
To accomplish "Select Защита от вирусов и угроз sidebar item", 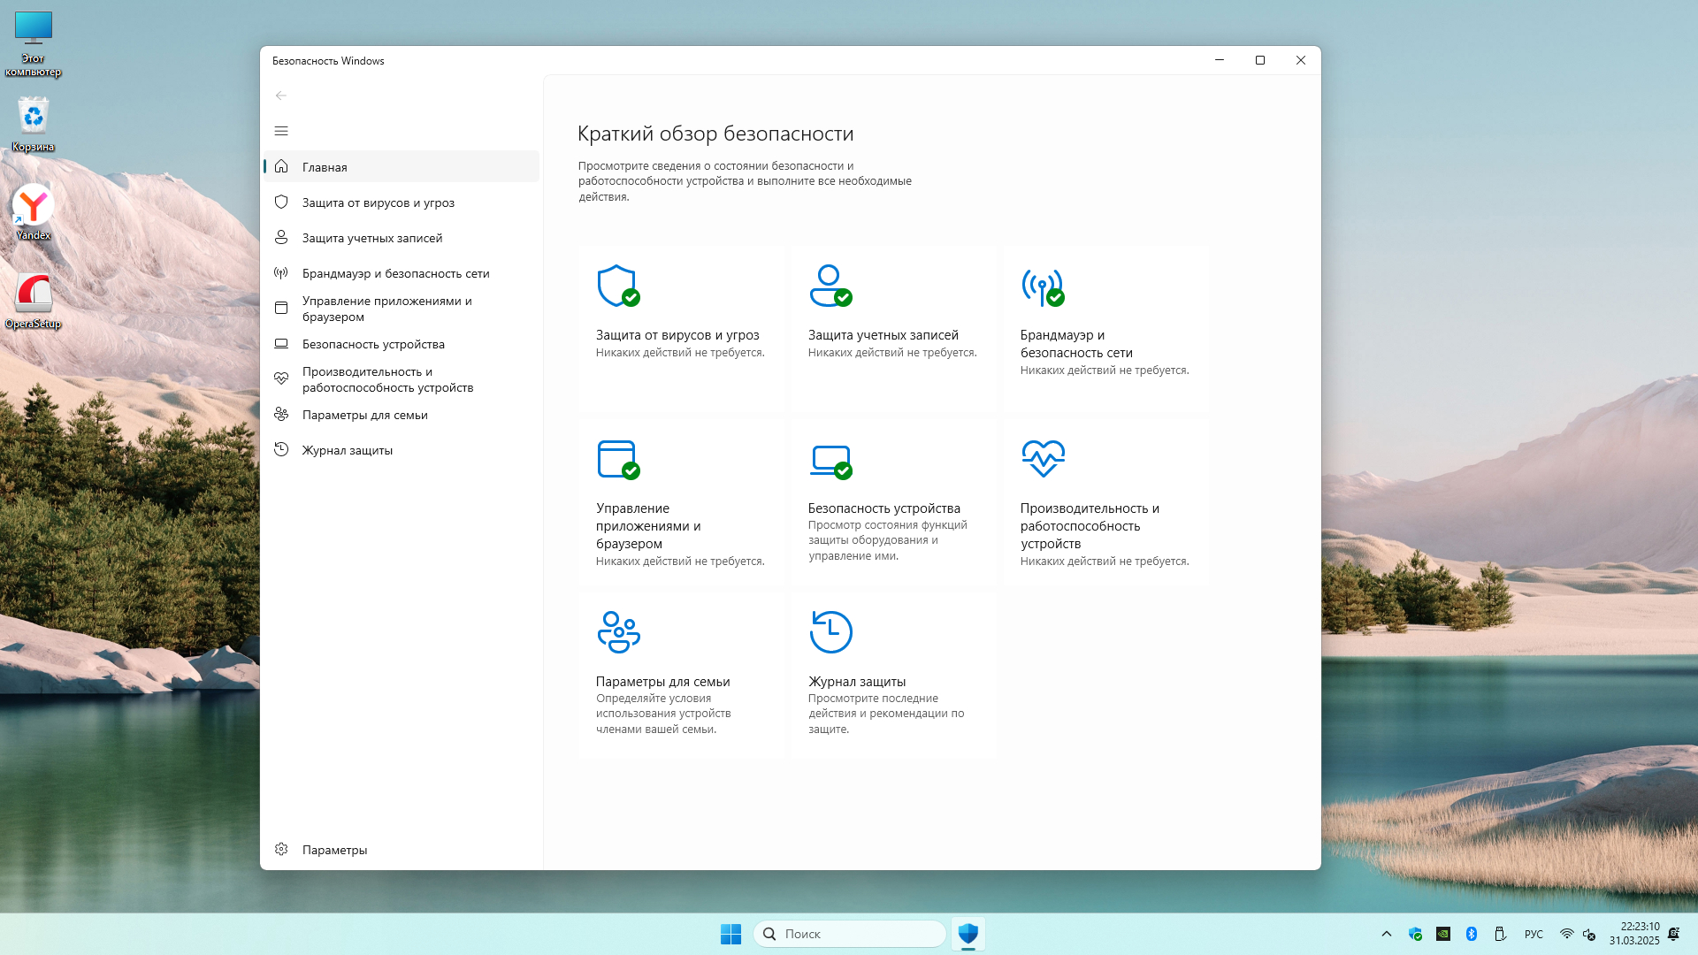I will (378, 202).
